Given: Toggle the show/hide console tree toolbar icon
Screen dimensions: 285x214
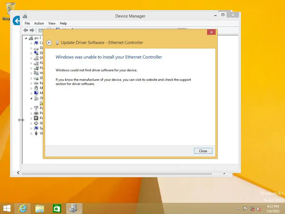Looking at the screenshot, I should [40, 31].
